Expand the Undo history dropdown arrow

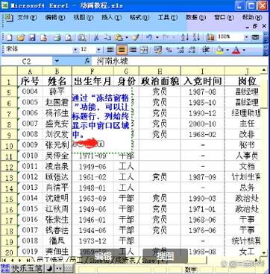157,38
